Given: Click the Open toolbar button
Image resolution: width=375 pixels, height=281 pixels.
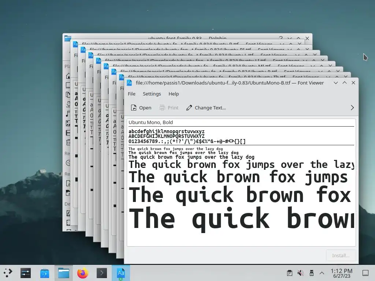Looking at the screenshot, I should [x=141, y=108].
